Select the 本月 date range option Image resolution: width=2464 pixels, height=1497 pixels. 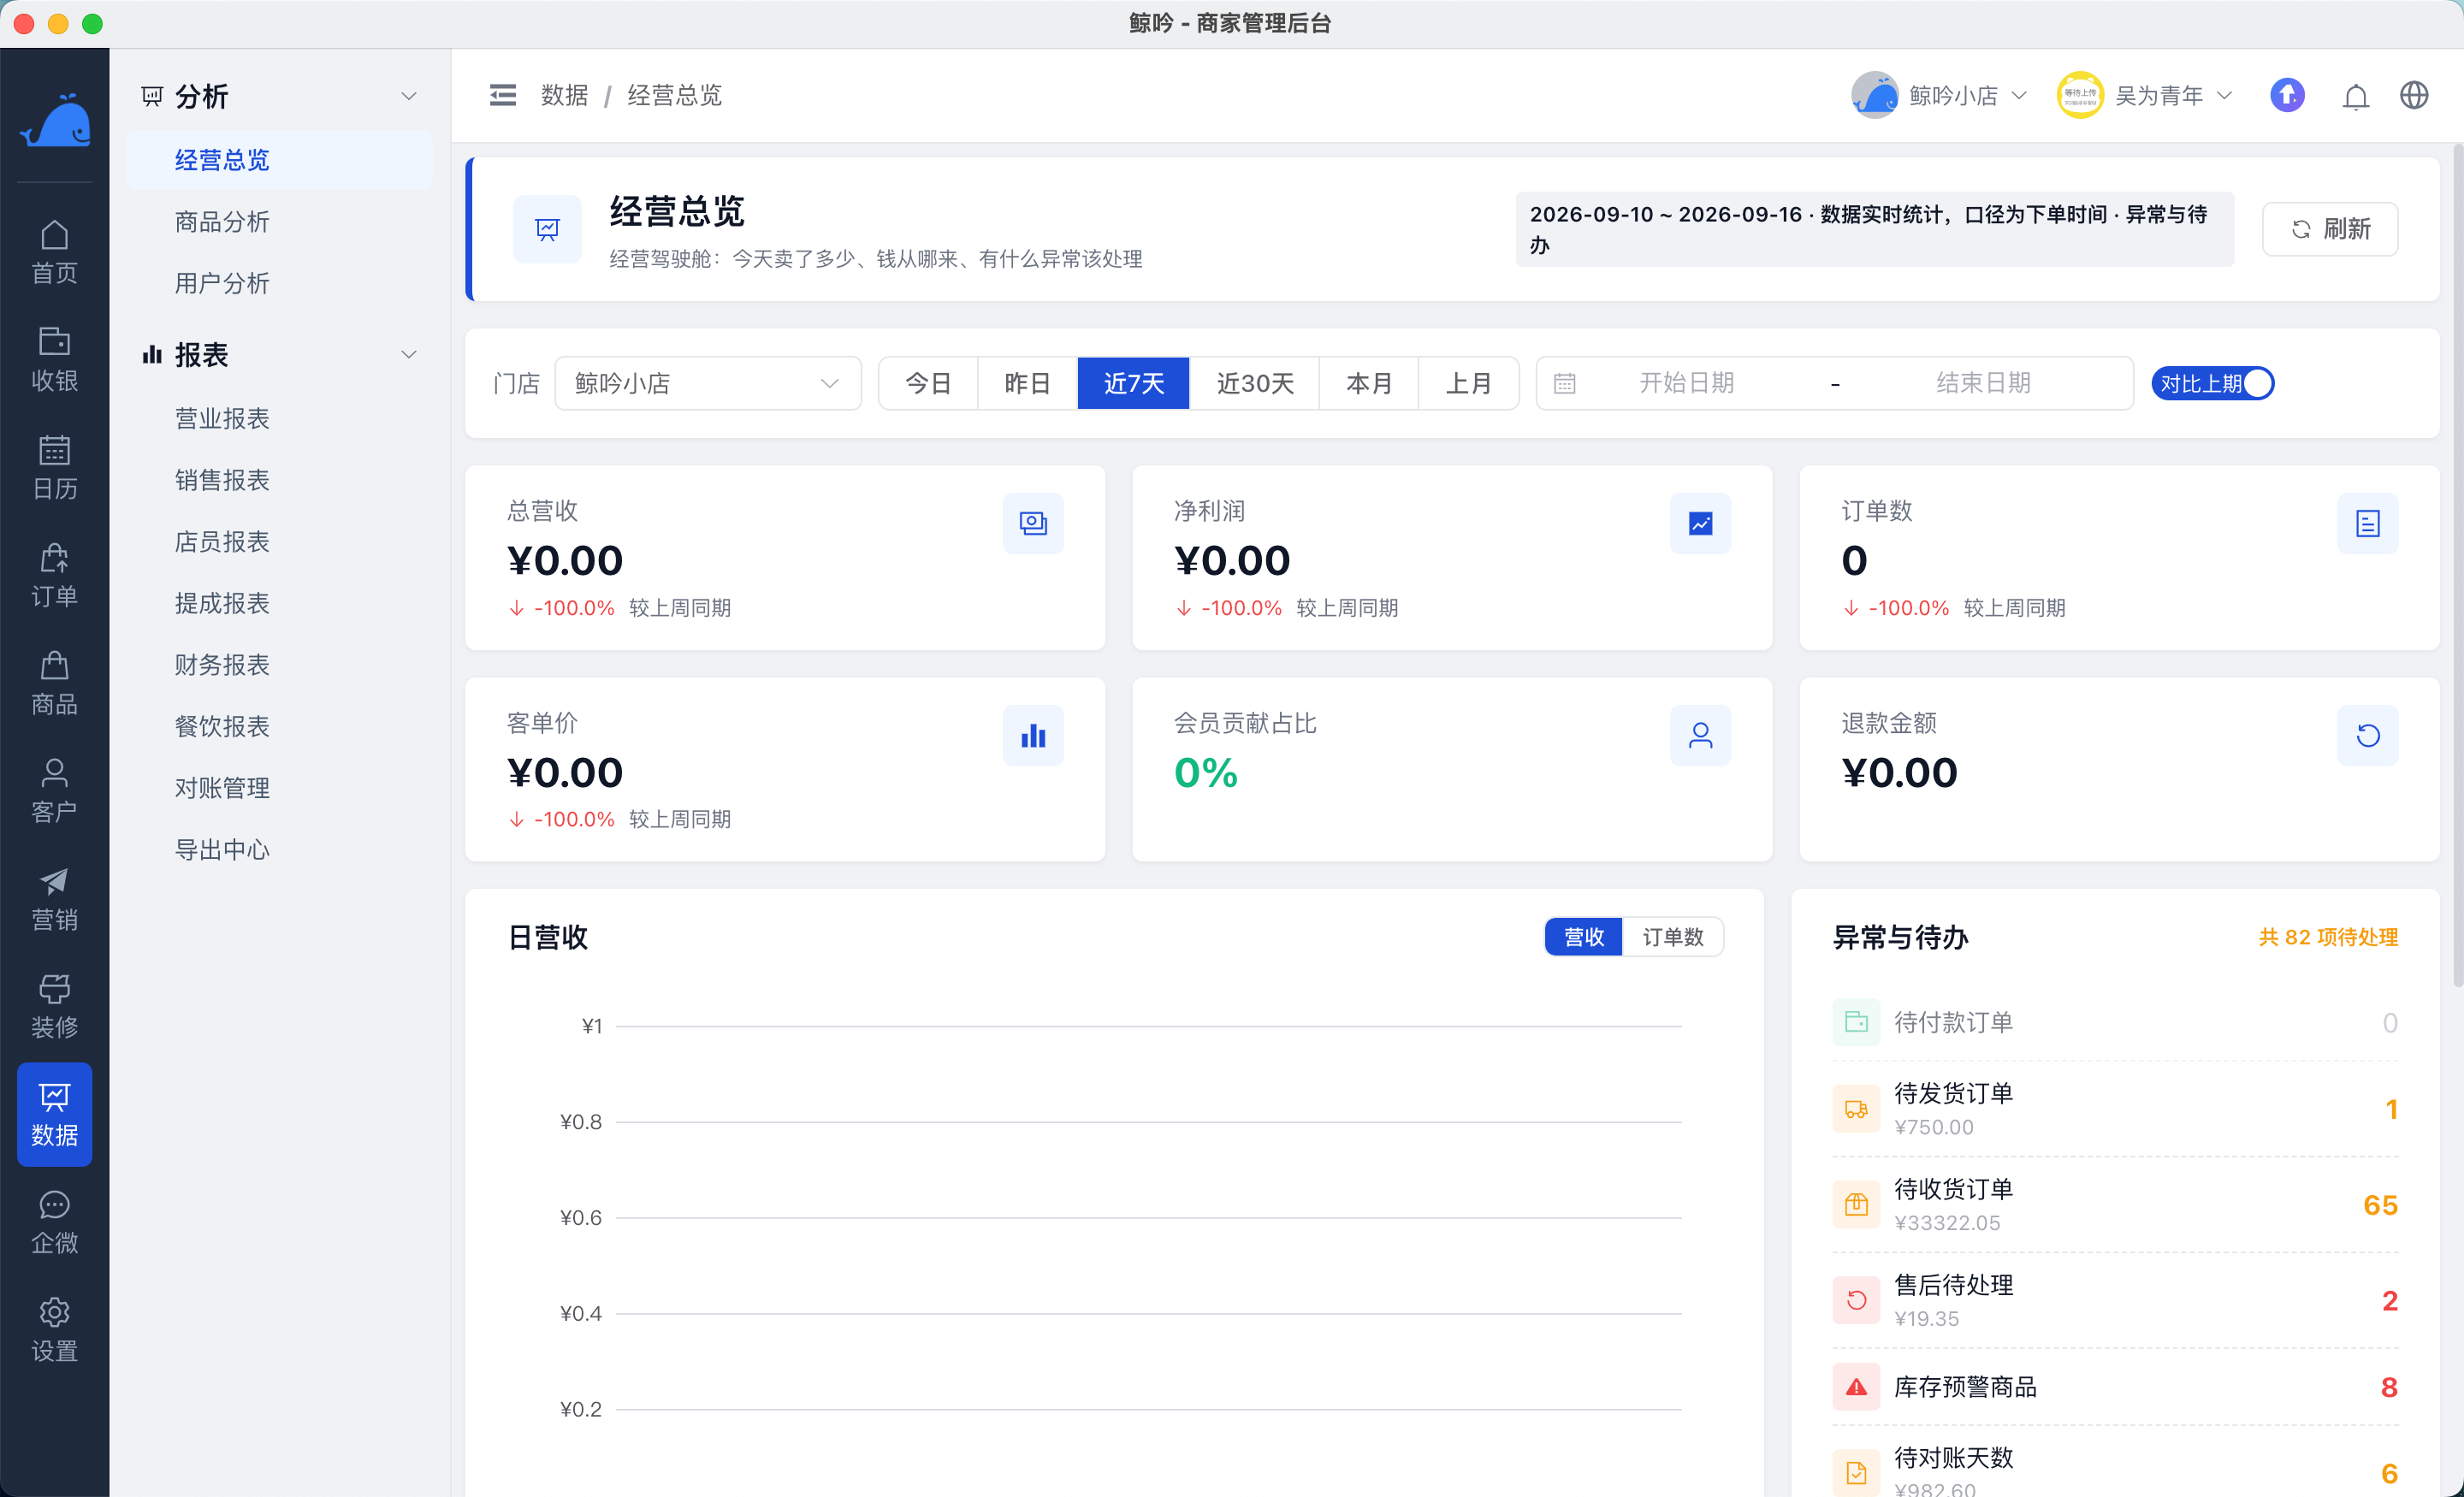[x=1369, y=383]
